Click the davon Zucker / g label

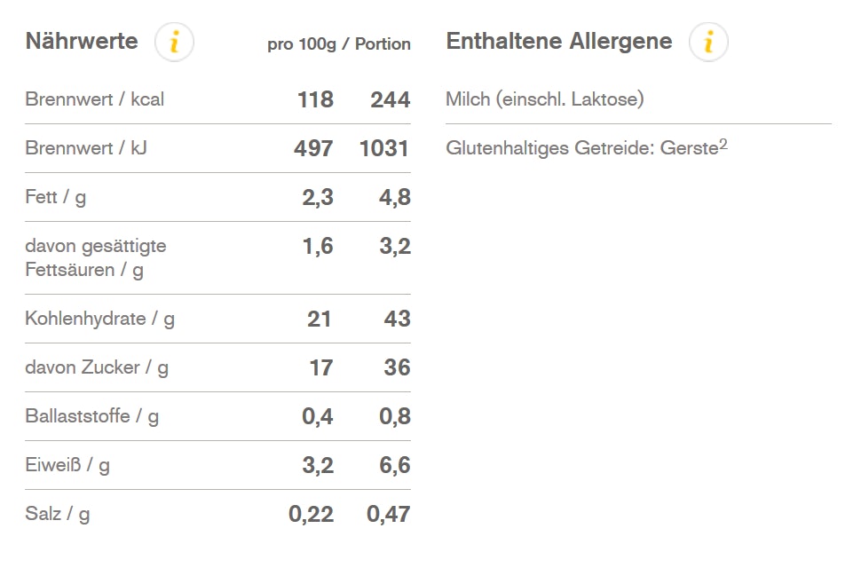tap(97, 367)
